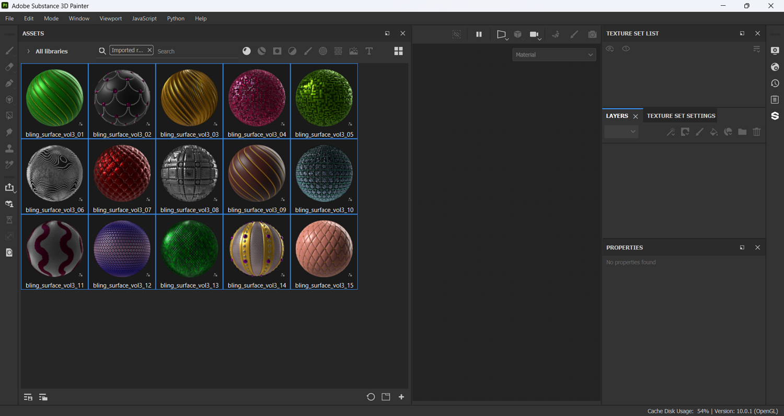784x416 pixels.
Task: Open the Python menu
Action: 176,18
